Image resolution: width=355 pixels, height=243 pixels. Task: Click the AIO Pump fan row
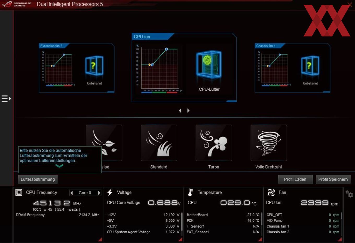(x=303, y=221)
